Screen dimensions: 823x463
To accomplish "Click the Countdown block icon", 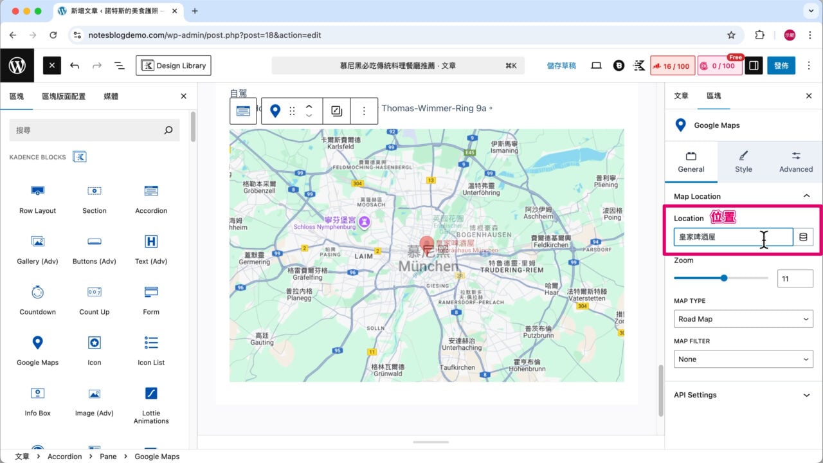I will (37, 292).
